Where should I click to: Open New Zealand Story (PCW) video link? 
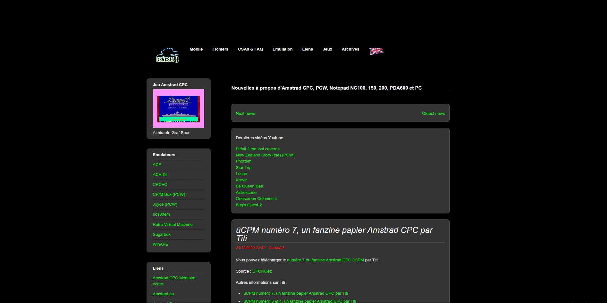[265, 155]
